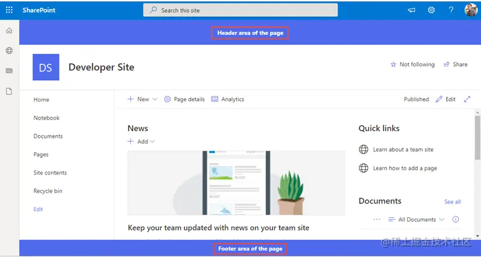Image resolution: width=481 pixels, height=257 pixels.
Task: Open Notebook in site navigation
Action: click(x=46, y=117)
